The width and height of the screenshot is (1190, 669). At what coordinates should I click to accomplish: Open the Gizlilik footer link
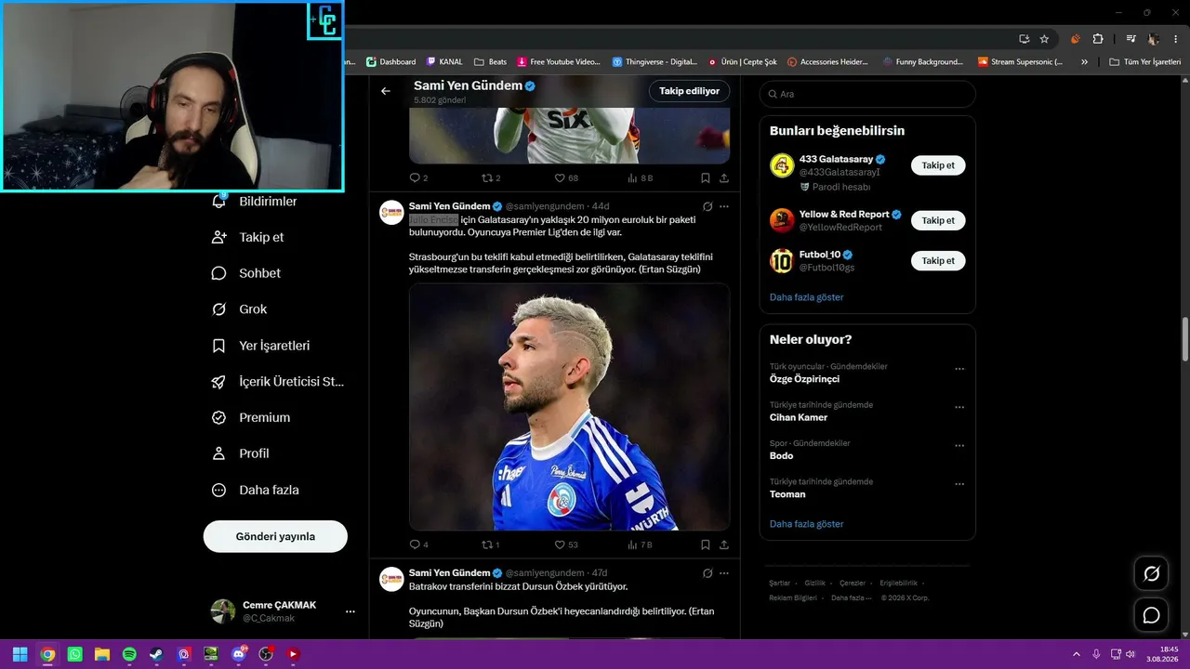(x=814, y=583)
